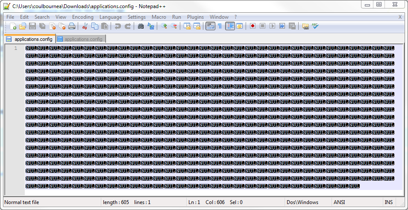The height and width of the screenshot is (210, 408).
Task: Toggle show all characters pilcrow icon
Action: click(220, 26)
